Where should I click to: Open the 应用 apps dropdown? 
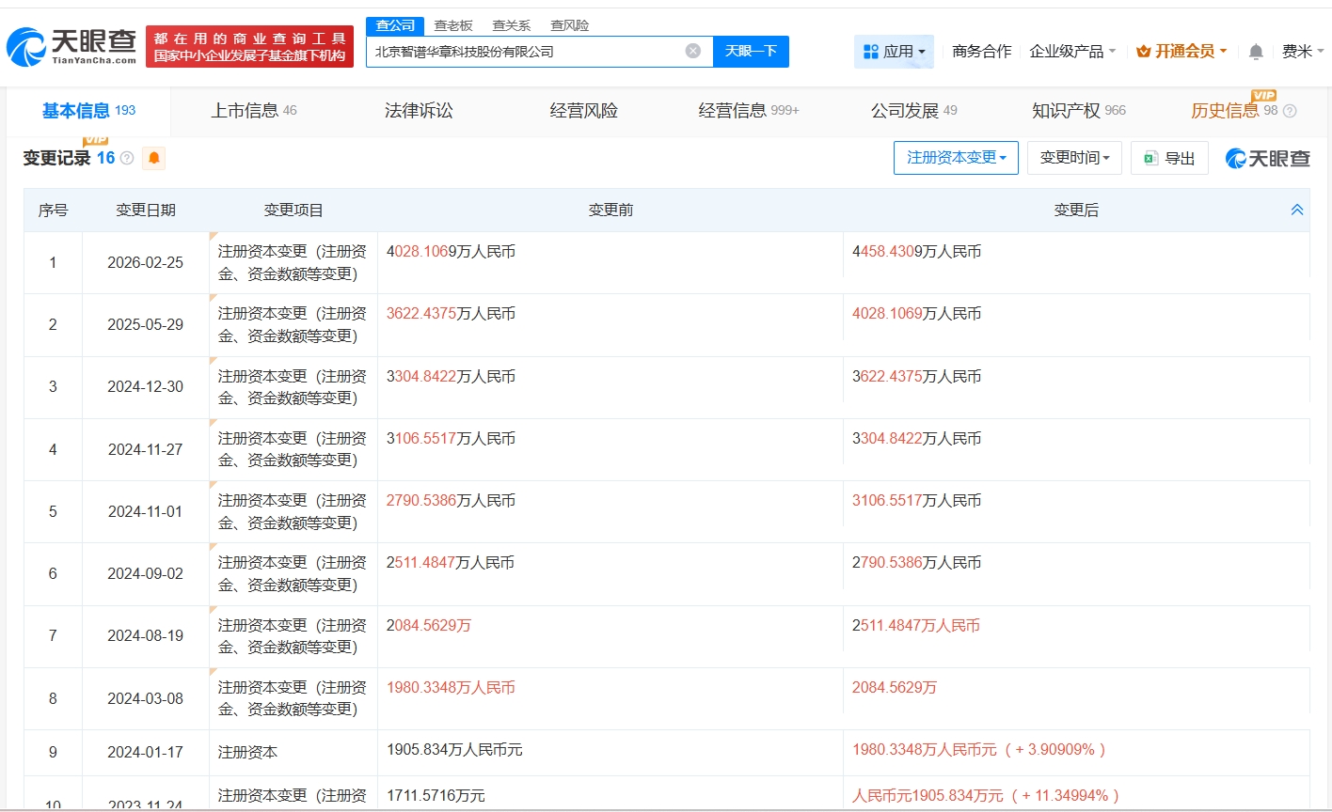click(x=894, y=52)
